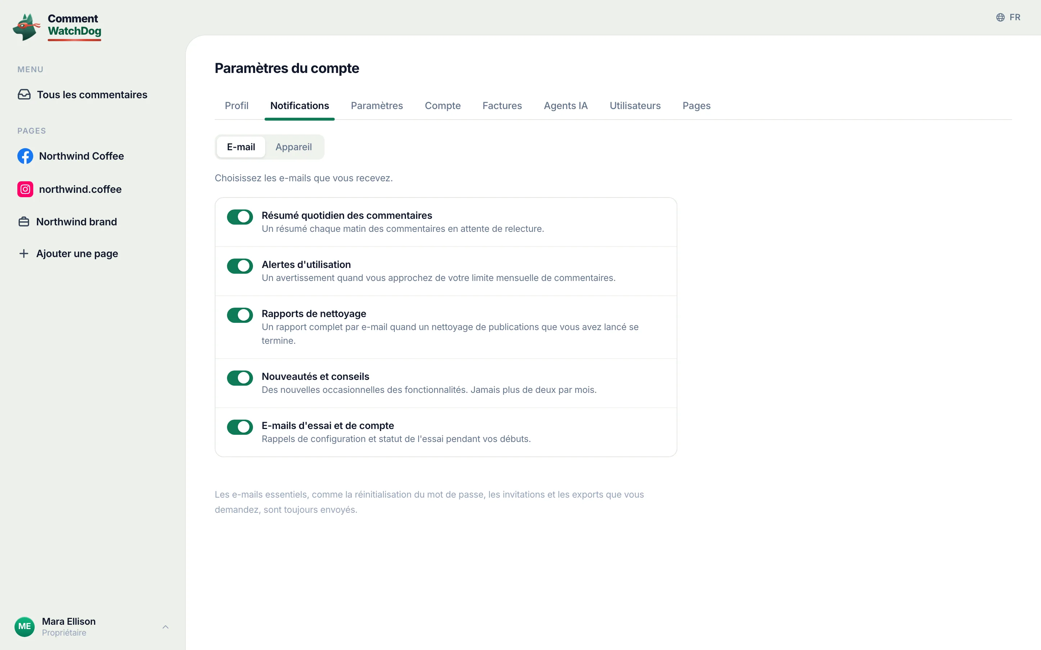The image size is (1041, 650).
Task: Click the Alertes d'utilisation title
Action: pos(306,265)
